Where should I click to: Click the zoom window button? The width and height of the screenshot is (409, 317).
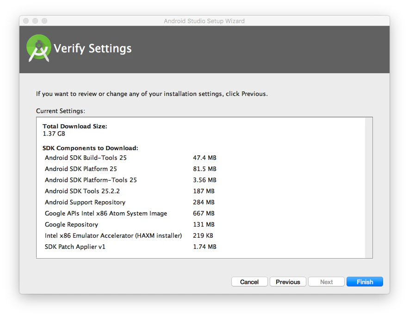44,21
